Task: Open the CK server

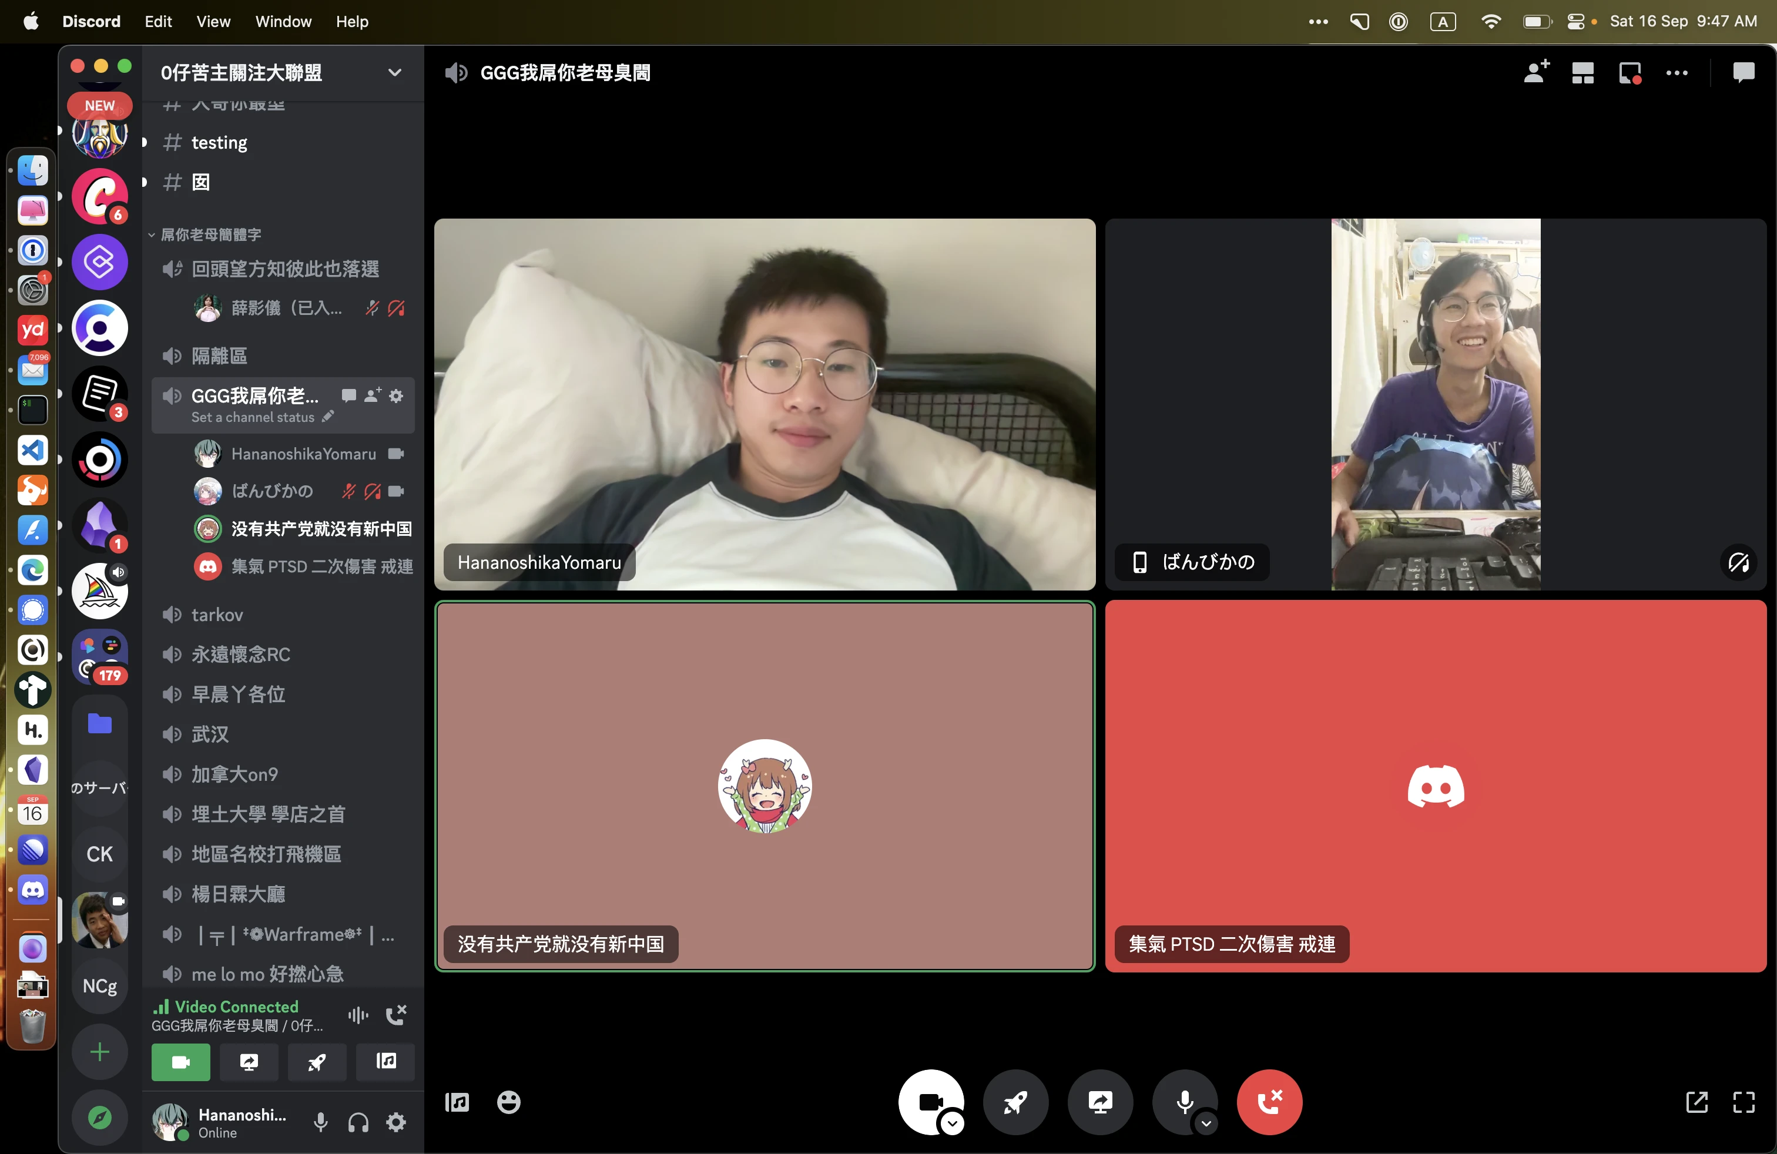Action: (99, 854)
